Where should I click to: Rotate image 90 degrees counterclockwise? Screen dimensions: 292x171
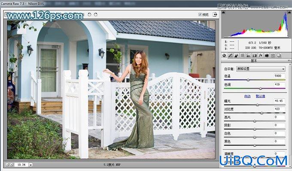click(x=89, y=15)
